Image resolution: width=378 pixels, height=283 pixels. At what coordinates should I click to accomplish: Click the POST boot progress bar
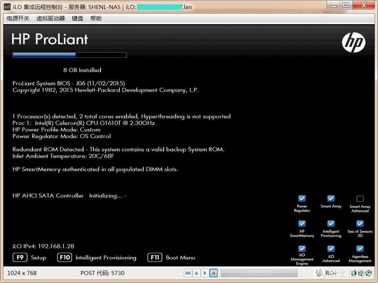pyautogui.click(x=70, y=55)
